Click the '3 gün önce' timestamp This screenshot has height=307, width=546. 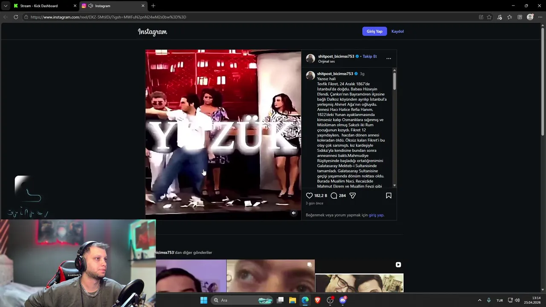coord(314,203)
